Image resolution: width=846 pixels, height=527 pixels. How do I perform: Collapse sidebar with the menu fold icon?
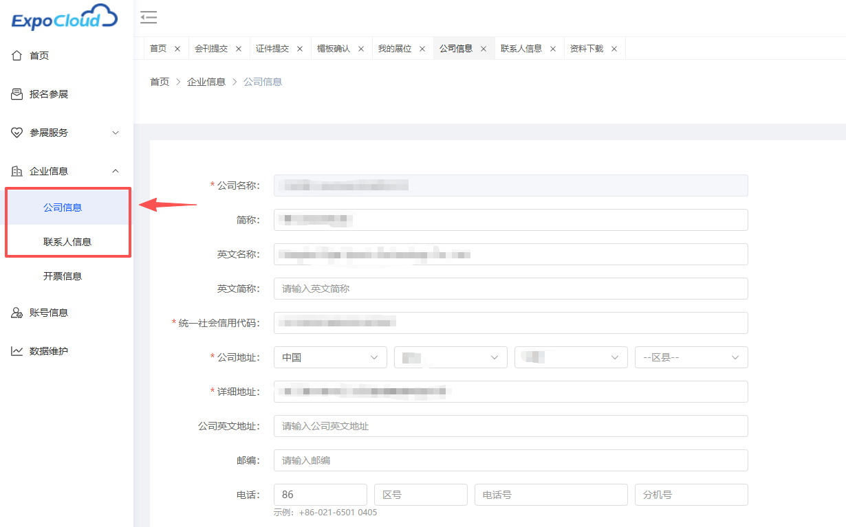coord(149,18)
